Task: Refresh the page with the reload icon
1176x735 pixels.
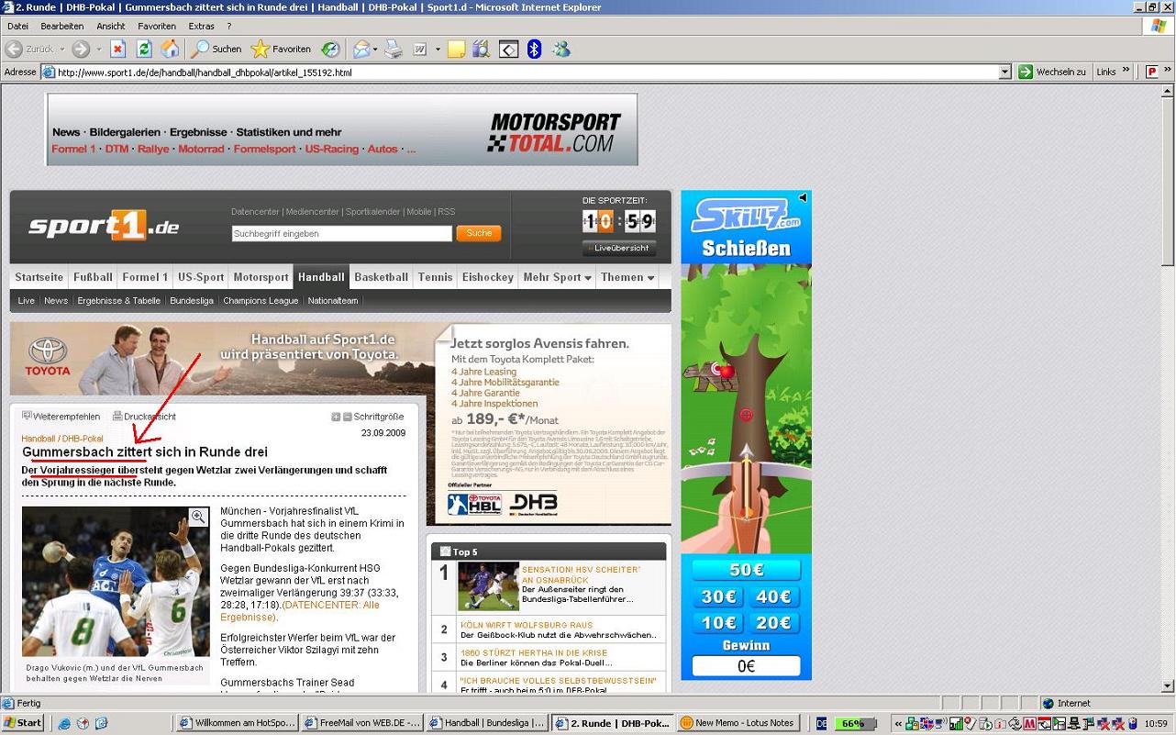Action: coord(144,49)
